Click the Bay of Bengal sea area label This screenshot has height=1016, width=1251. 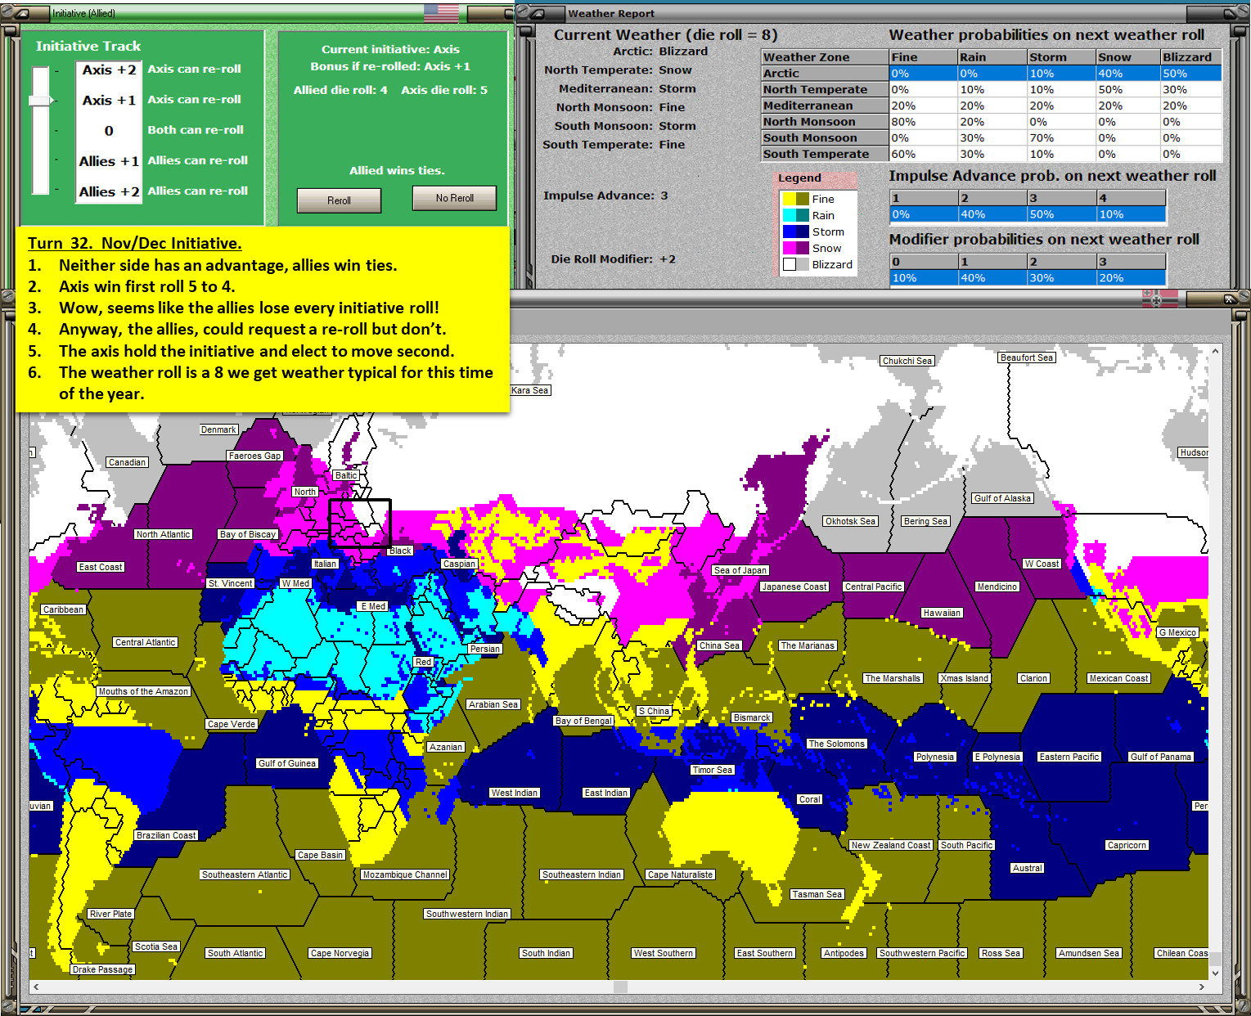tap(583, 721)
